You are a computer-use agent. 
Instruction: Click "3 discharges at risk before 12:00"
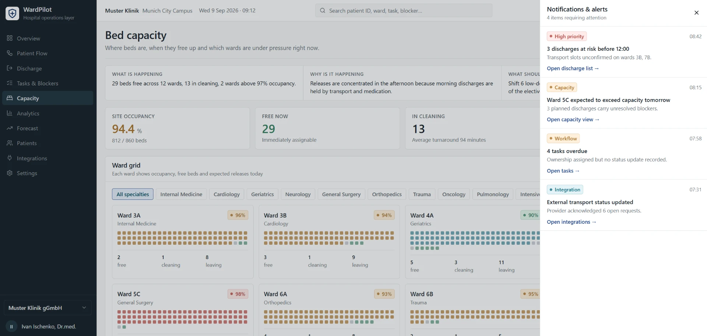pos(588,49)
